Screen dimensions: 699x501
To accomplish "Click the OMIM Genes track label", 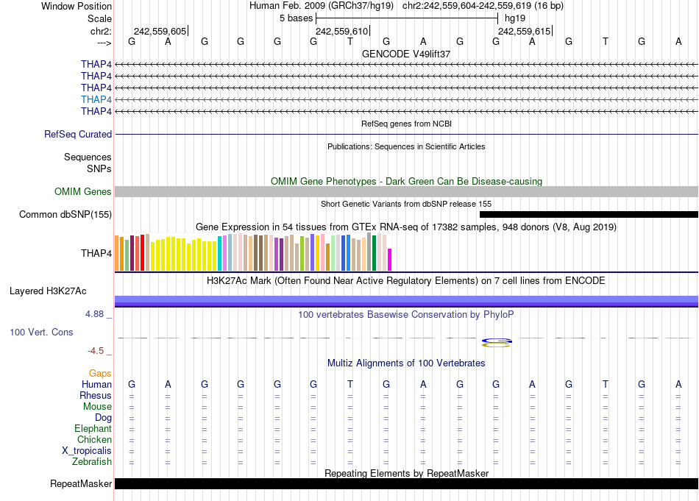I will pyautogui.click(x=83, y=192).
